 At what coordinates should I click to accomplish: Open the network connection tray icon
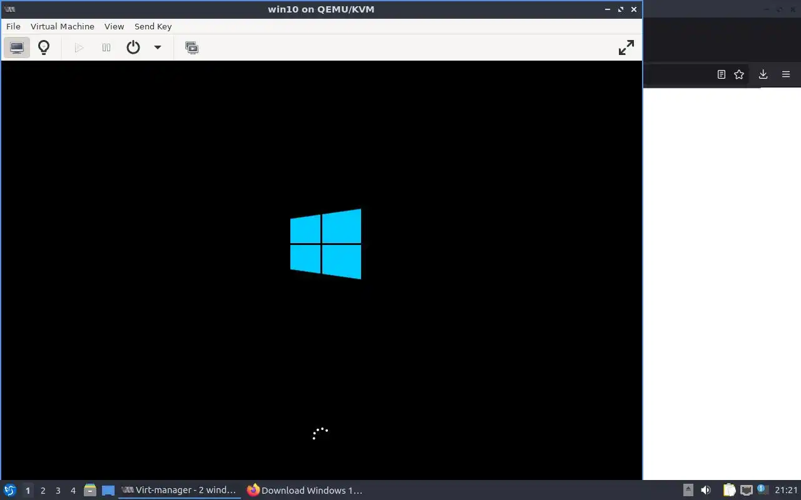[x=746, y=491]
